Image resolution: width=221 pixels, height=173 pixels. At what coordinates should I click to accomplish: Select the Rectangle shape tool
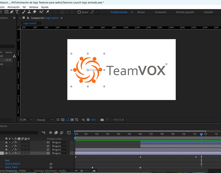[x=6, y=12]
